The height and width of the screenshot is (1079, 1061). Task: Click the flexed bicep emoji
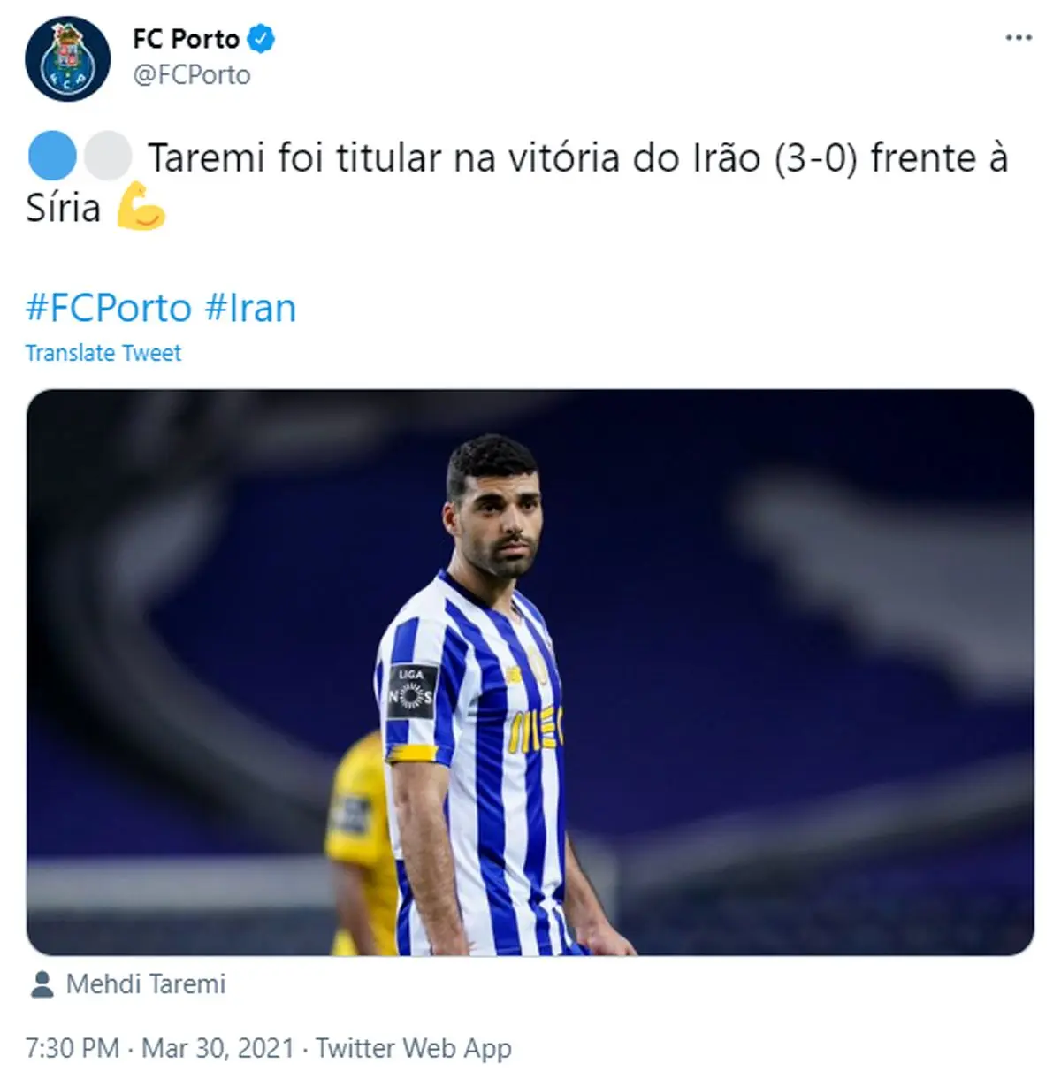141,207
